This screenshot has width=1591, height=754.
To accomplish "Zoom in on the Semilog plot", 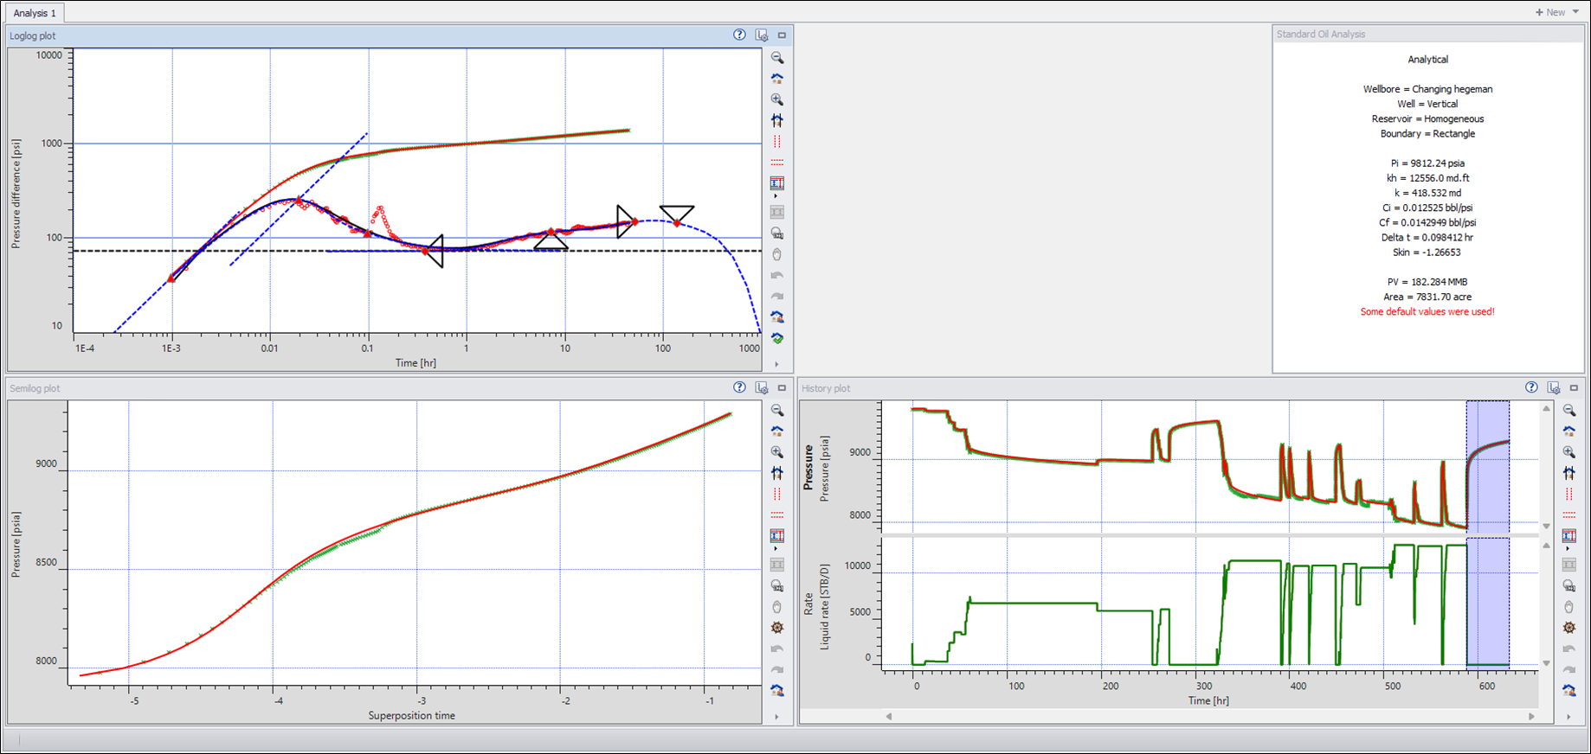I will pyautogui.click(x=777, y=452).
